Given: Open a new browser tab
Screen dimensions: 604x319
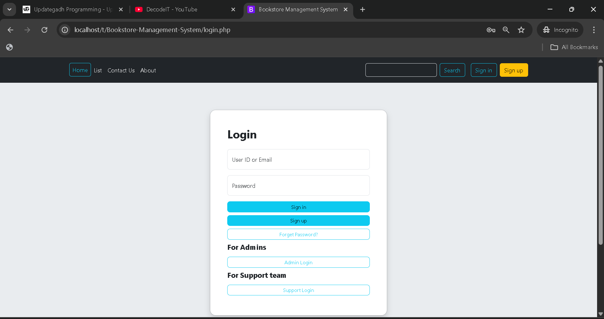Looking at the screenshot, I should point(363,9).
